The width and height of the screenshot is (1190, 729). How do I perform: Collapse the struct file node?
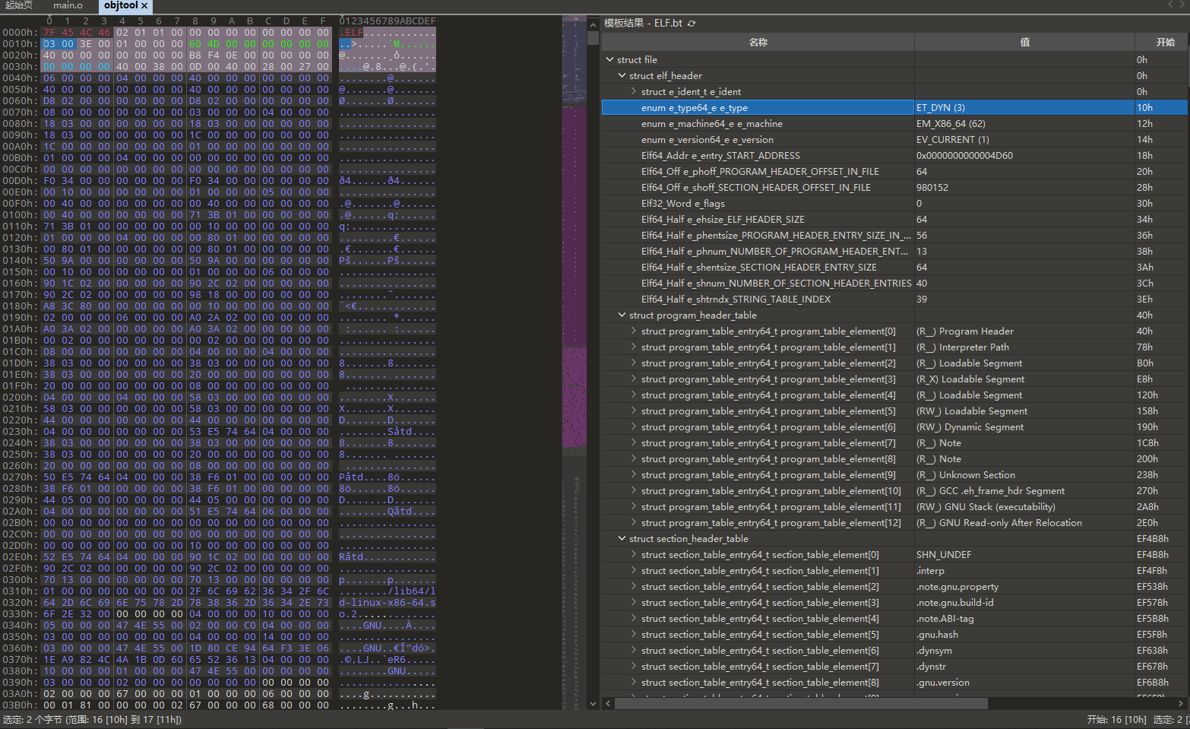pyautogui.click(x=609, y=60)
